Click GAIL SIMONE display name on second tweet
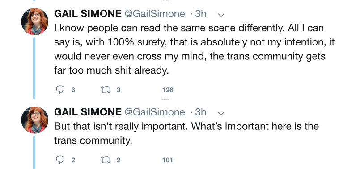This screenshot has width=360, height=169. tap(88, 112)
